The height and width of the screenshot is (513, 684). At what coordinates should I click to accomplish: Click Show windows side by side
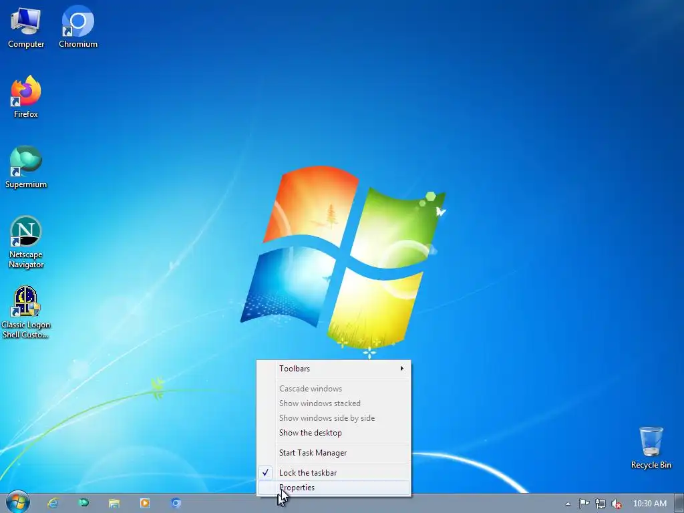click(x=334, y=418)
